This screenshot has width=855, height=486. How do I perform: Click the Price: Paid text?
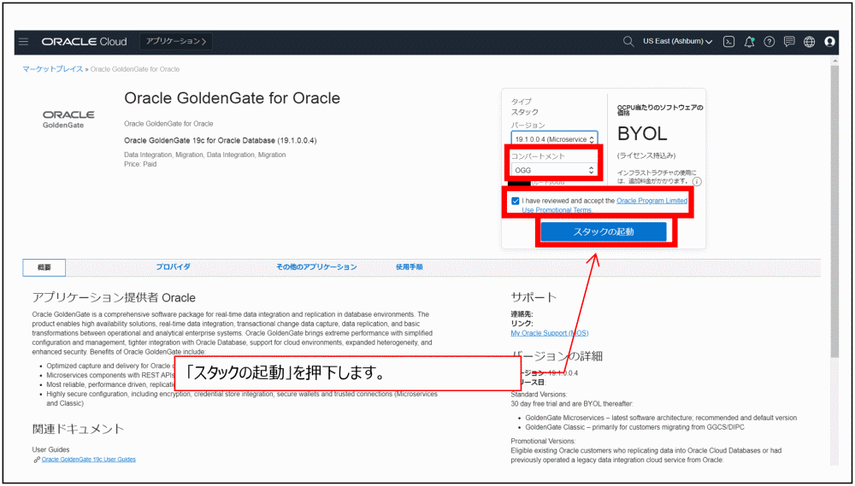click(140, 164)
